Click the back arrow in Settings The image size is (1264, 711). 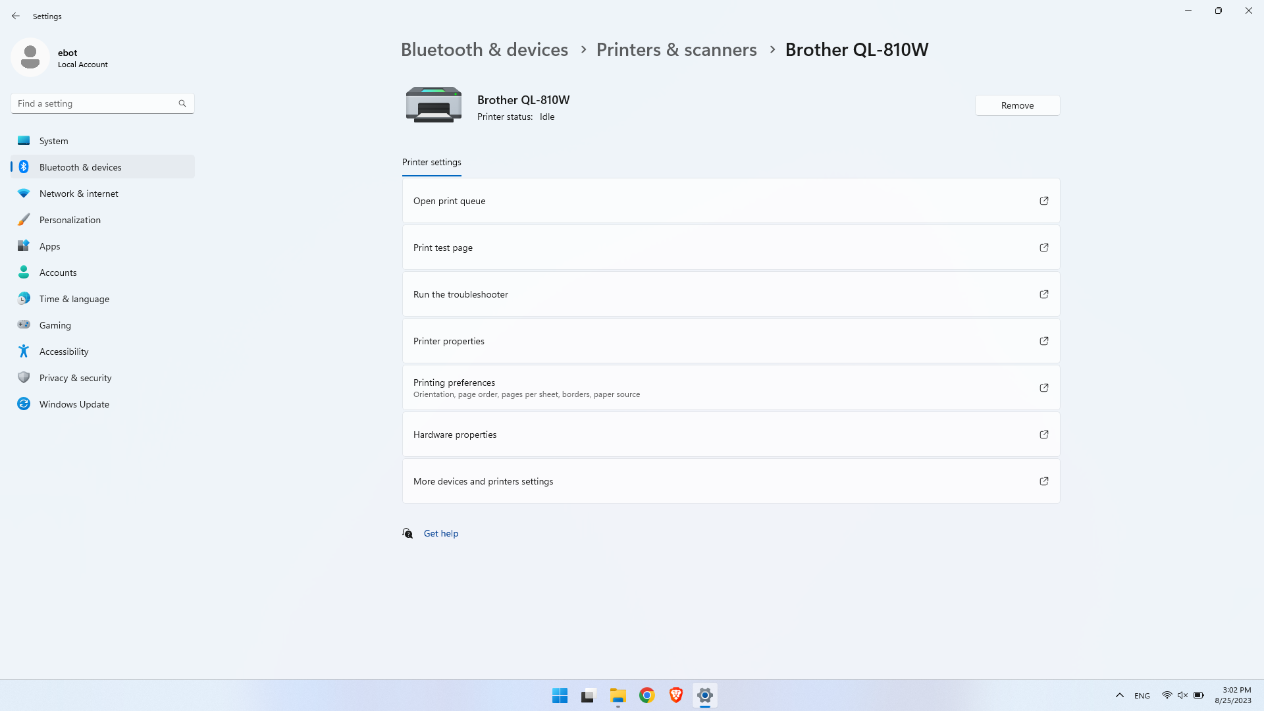(16, 16)
